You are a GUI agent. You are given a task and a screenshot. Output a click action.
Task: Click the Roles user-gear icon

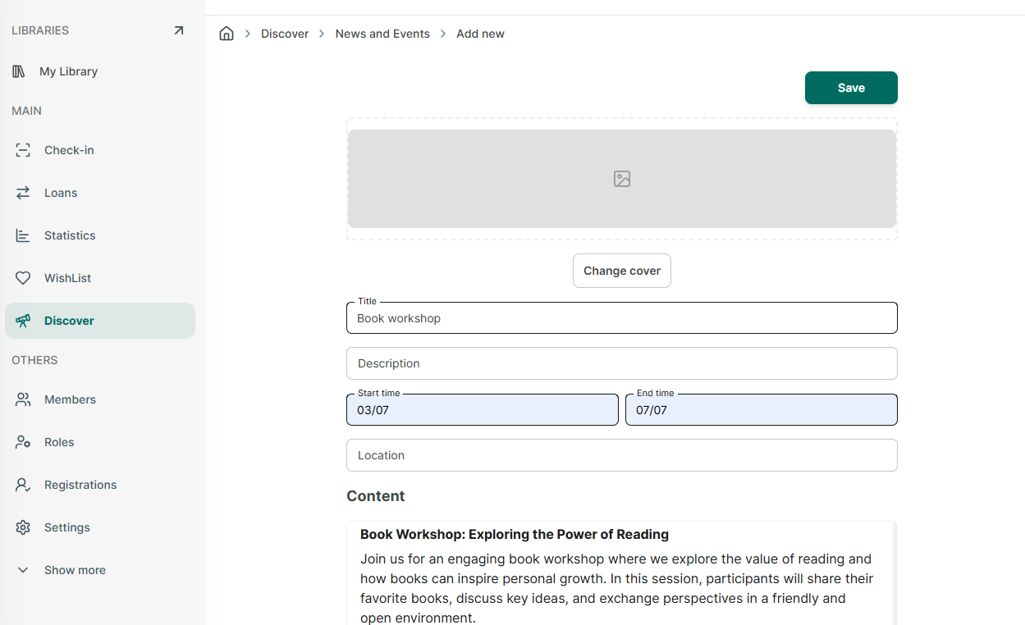coord(23,442)
